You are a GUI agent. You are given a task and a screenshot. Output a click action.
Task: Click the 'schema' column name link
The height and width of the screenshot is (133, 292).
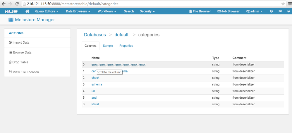click(97, 84)
